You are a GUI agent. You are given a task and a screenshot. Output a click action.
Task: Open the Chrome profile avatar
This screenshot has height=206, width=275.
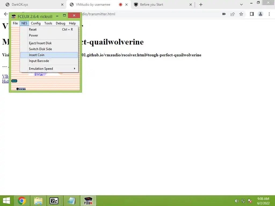pos(260,14)
